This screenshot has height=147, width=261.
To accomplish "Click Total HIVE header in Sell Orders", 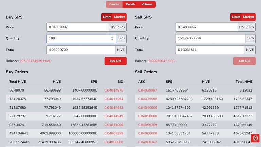I will click(244, 82).
